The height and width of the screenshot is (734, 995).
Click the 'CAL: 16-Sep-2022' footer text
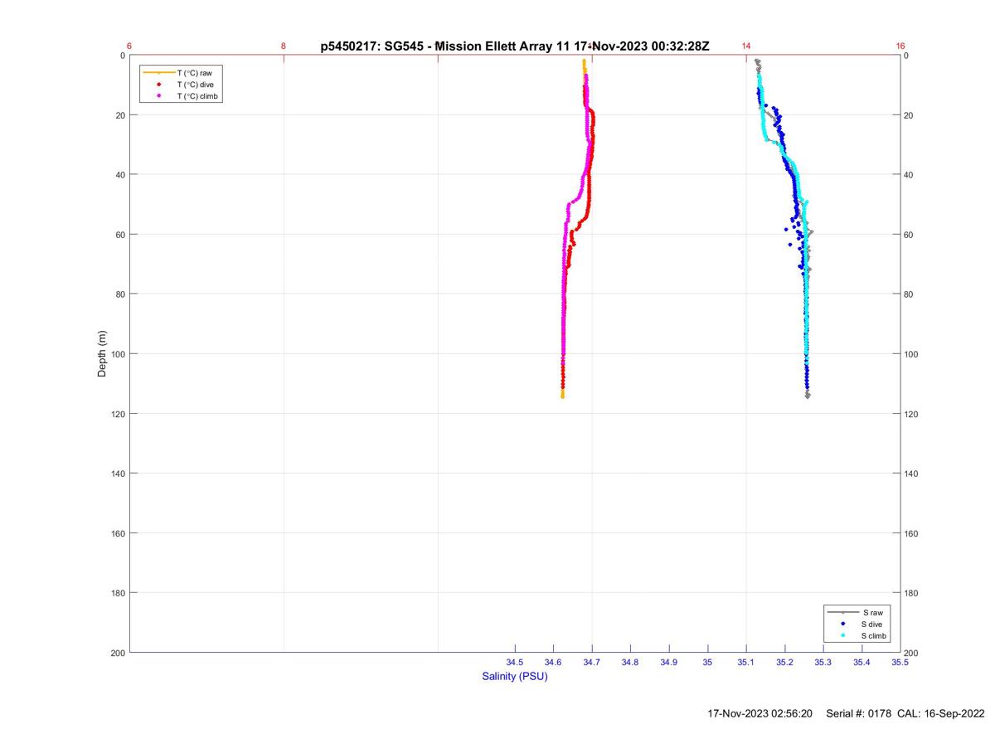pyautogui.click(x=940, y=713)
